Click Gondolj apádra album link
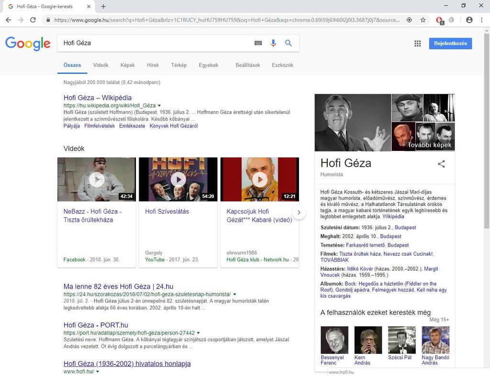The image size is (490, 376). coord(352,290)
